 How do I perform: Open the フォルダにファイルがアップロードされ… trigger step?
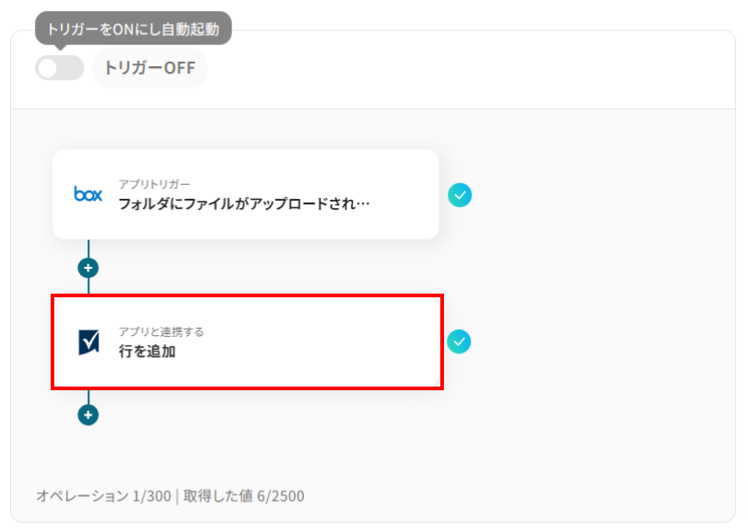click(244, 203)
